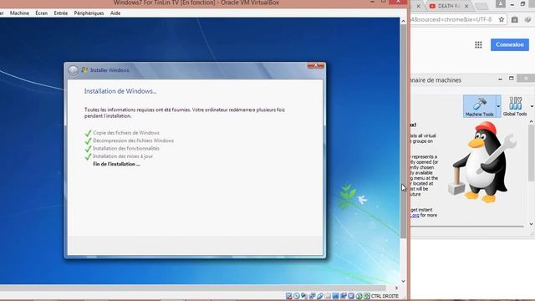Maximize the machine manager window

pos(511,79)
